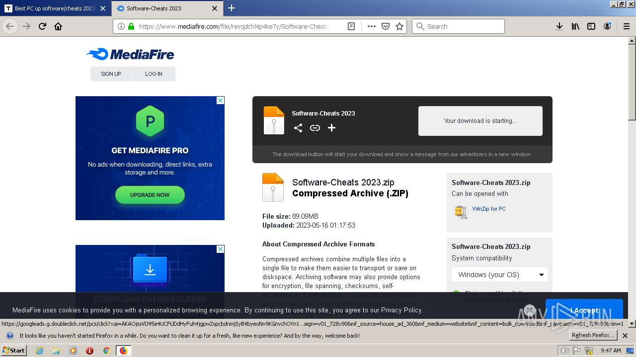636x357 pixels.
Task: Click the 9:47 AM taskbar clock
Action: click(611, 351)
